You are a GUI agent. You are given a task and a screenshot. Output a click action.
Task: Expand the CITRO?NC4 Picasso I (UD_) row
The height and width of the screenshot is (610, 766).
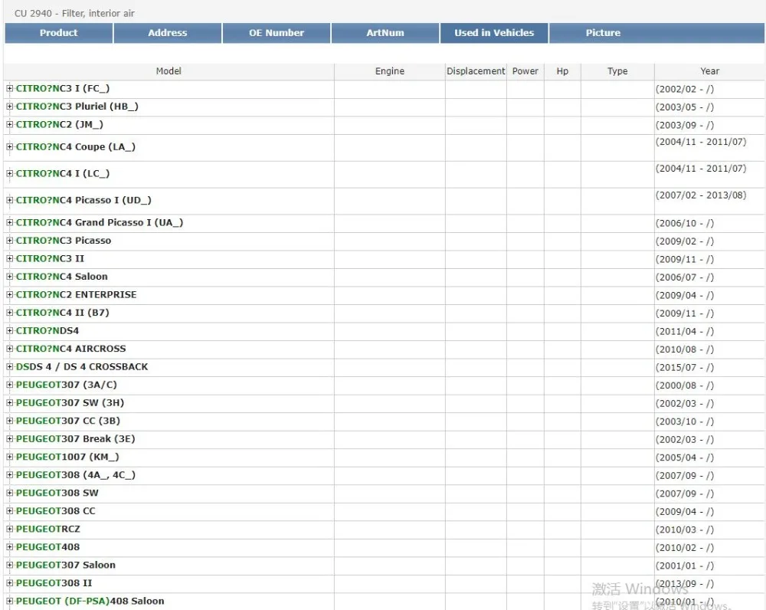10,201
